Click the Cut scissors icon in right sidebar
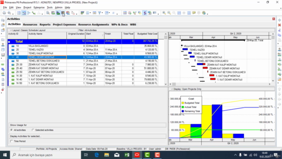This screenshot has height=159, width=282. [x=279, y=30]
